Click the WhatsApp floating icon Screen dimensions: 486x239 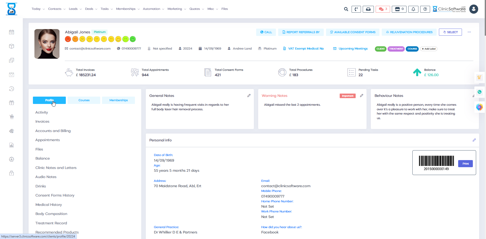click(x=479, y=92)
